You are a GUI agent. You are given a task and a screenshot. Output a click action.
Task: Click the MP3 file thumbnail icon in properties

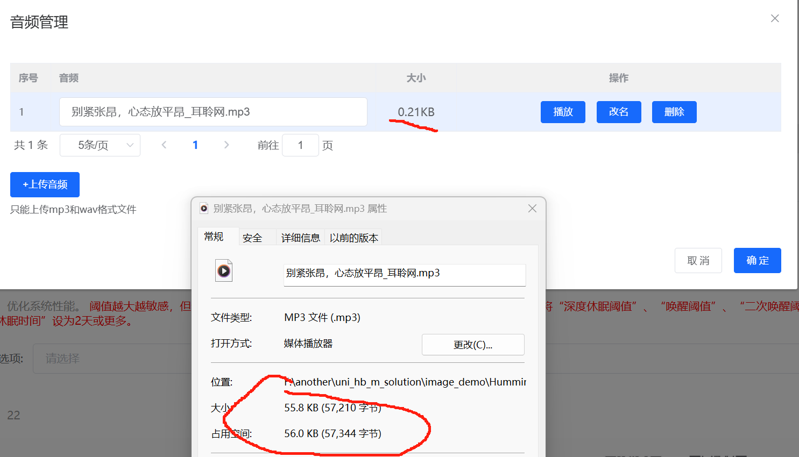point(223,270)
